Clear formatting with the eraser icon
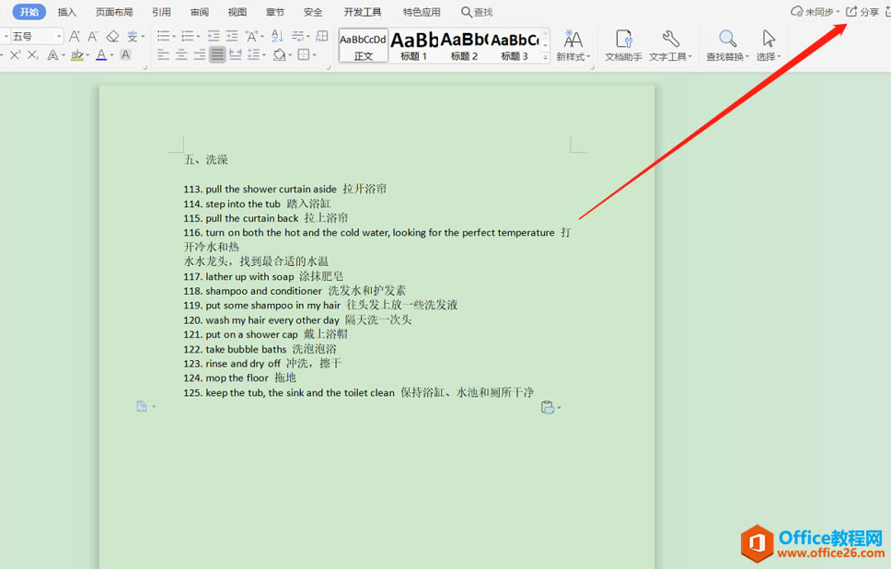891x569 pixels. [112, 37]
